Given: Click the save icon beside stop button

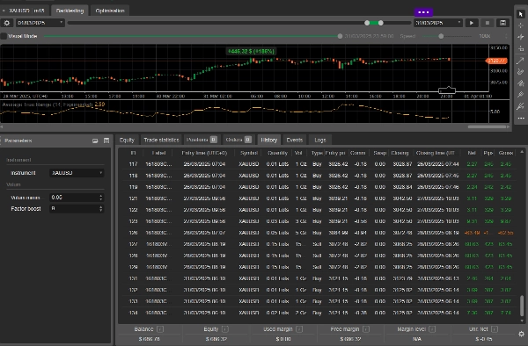Looking at the screenshot, I should click(x=502, y=23).
